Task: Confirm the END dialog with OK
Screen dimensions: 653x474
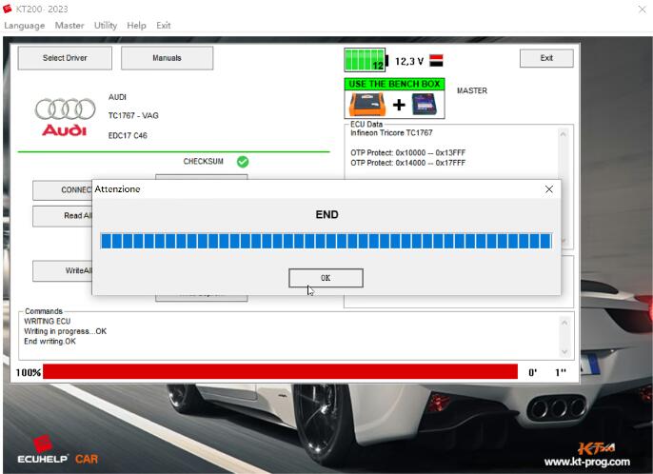Action: click(326, 278)
